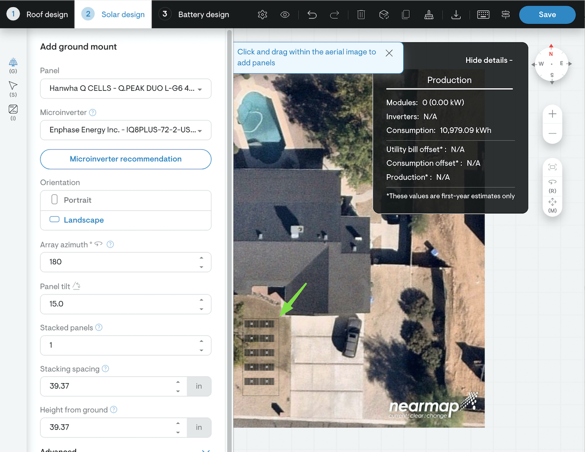The image size is (585, 452).
Task: Choose Portrait orientation
Action: point(126,200)
